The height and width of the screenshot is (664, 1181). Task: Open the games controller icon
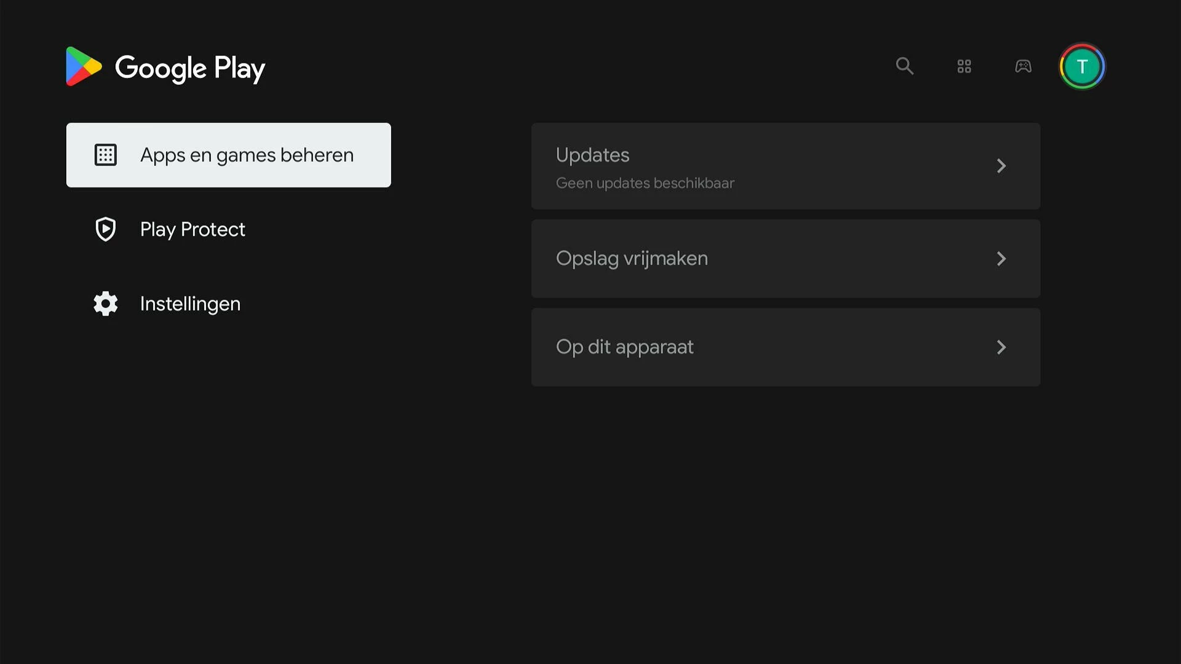tap(1023, 66)
